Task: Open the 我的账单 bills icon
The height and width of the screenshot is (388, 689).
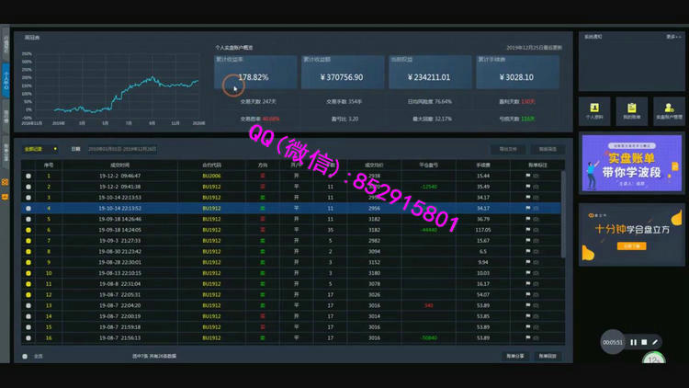Action: pyautogui.click(x=632, y=110)
